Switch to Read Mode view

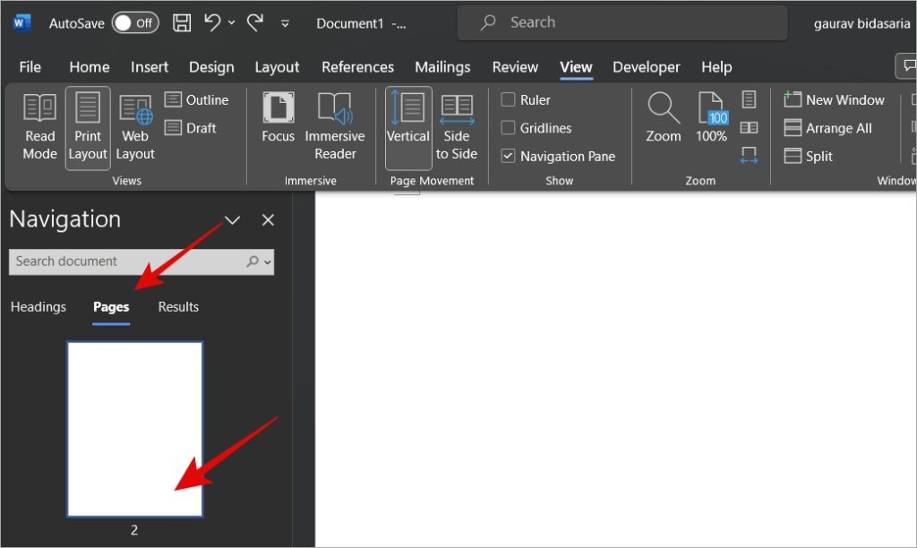click(39, 127)
